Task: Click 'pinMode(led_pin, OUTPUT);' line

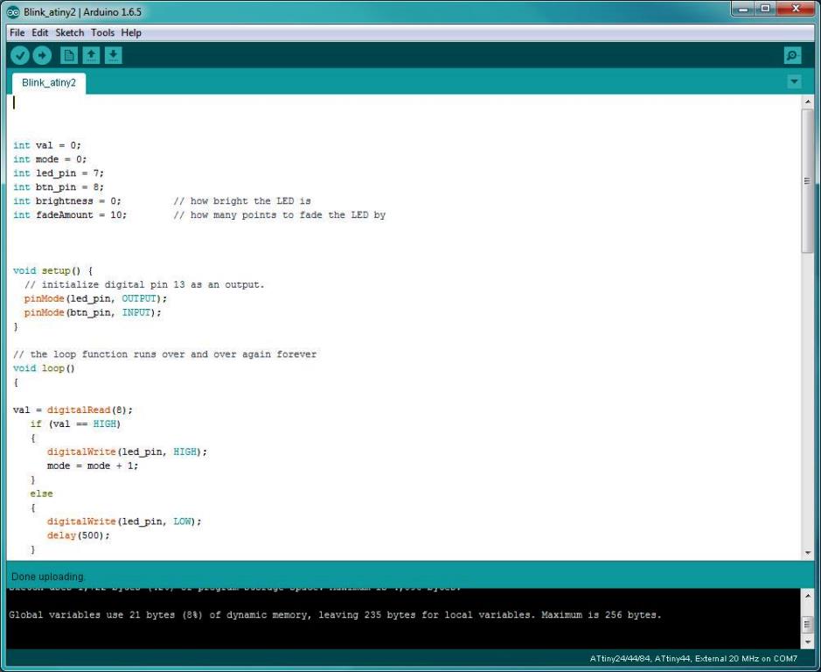Action: pyautogui.click(x=96, y=298)
